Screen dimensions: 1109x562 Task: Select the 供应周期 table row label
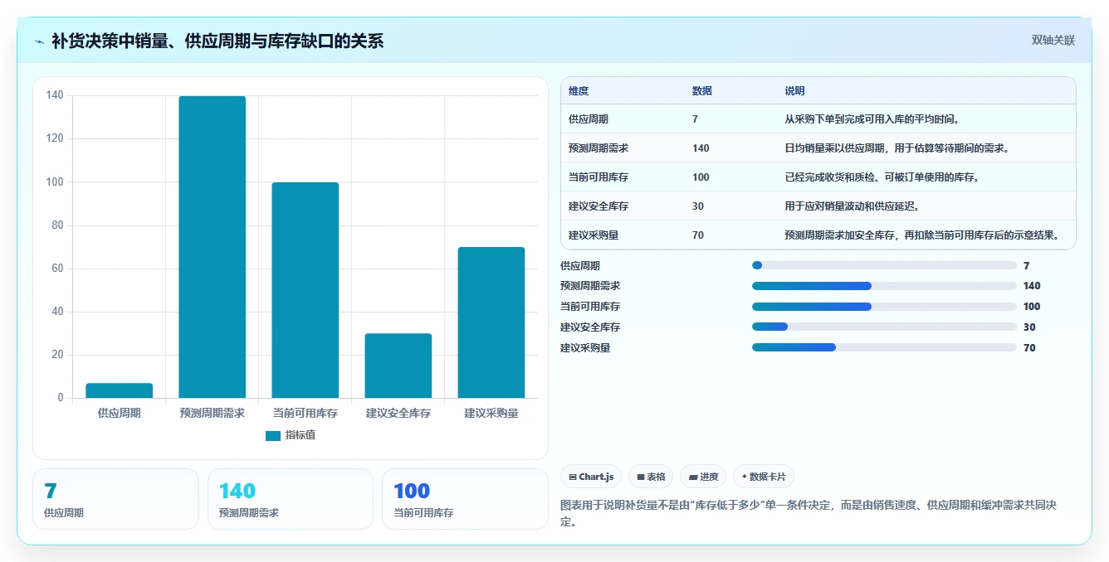pos(589,119)
